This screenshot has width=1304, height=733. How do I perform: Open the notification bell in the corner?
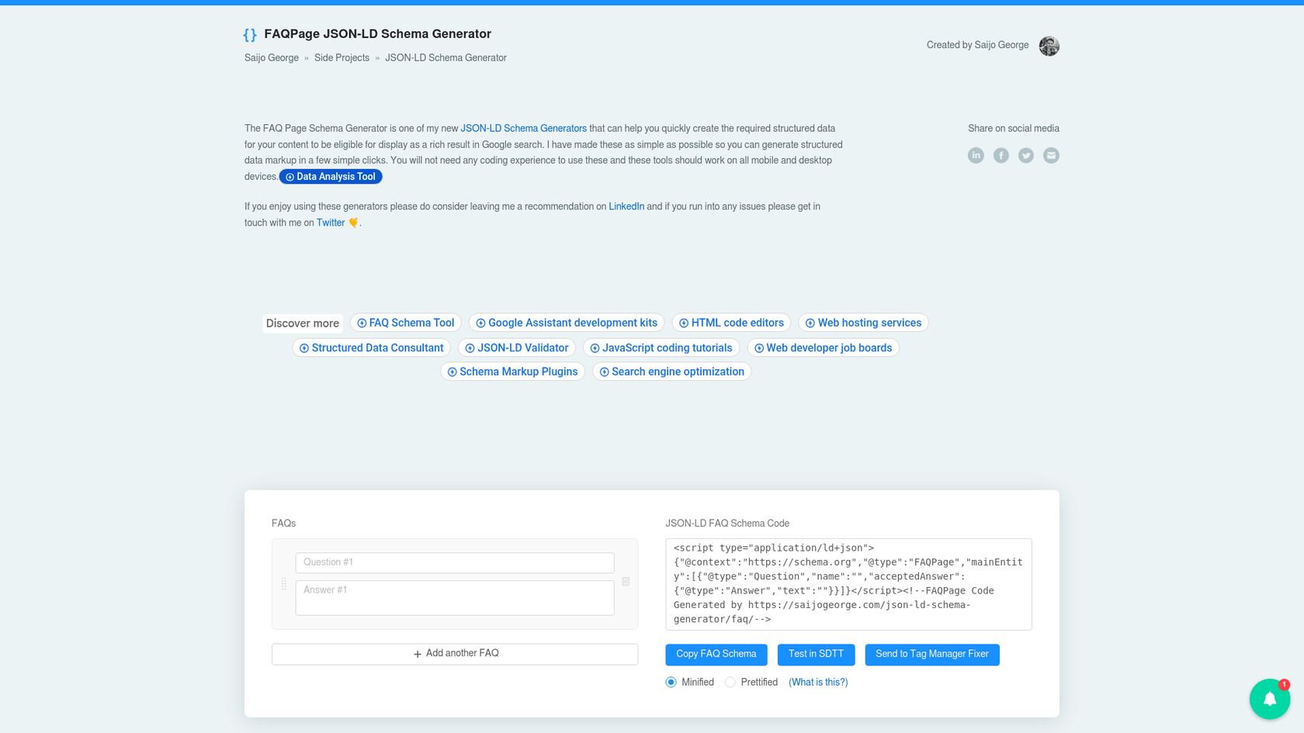[x=1270, y=699]
